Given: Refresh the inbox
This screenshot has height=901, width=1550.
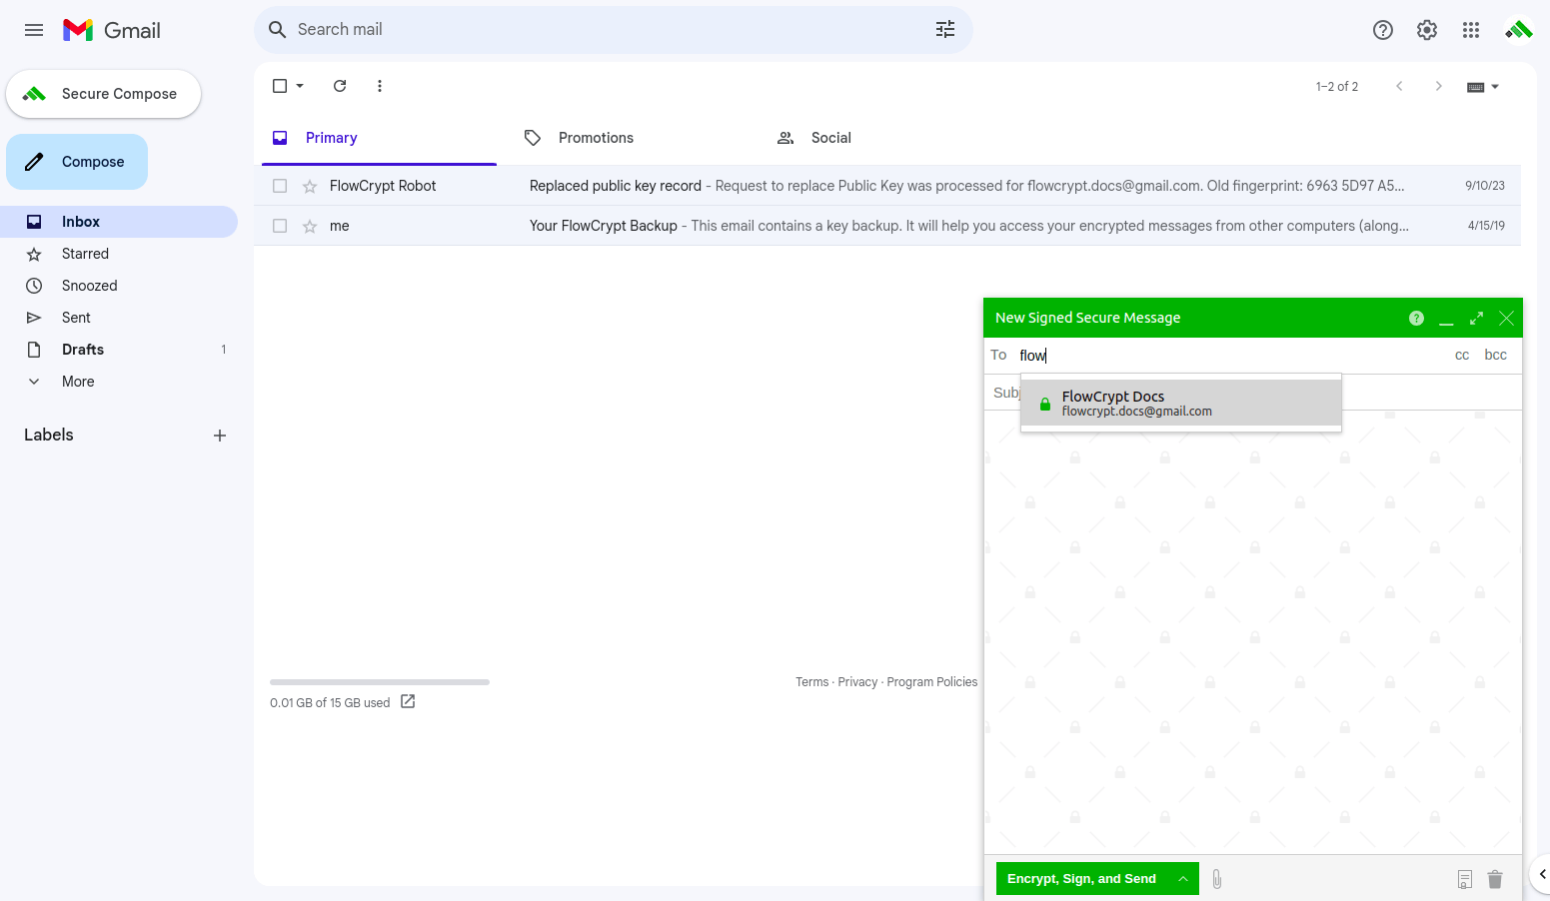Looking at the screenshot, I should click(x=340, y=86).
